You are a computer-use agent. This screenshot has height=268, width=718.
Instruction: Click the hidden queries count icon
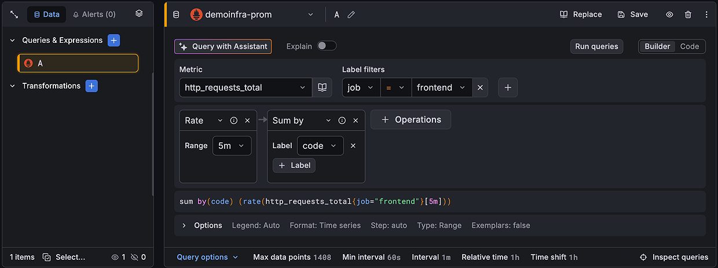134,257
